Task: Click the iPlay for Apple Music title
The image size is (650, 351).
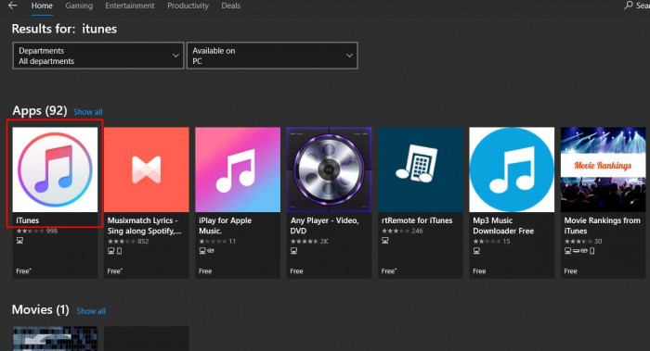Action: tap(225, 226)
